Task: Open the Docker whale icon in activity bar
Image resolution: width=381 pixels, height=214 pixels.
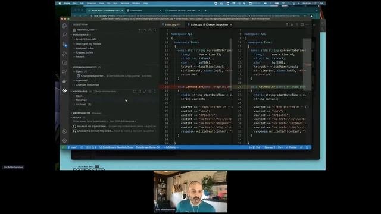Action: pyautogui.click(x=64, y=81)
